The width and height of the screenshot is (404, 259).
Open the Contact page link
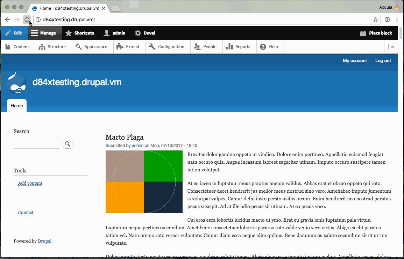[x=26, y=212]
